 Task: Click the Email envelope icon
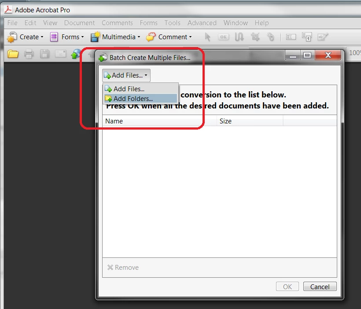click(x=61, y=54)
